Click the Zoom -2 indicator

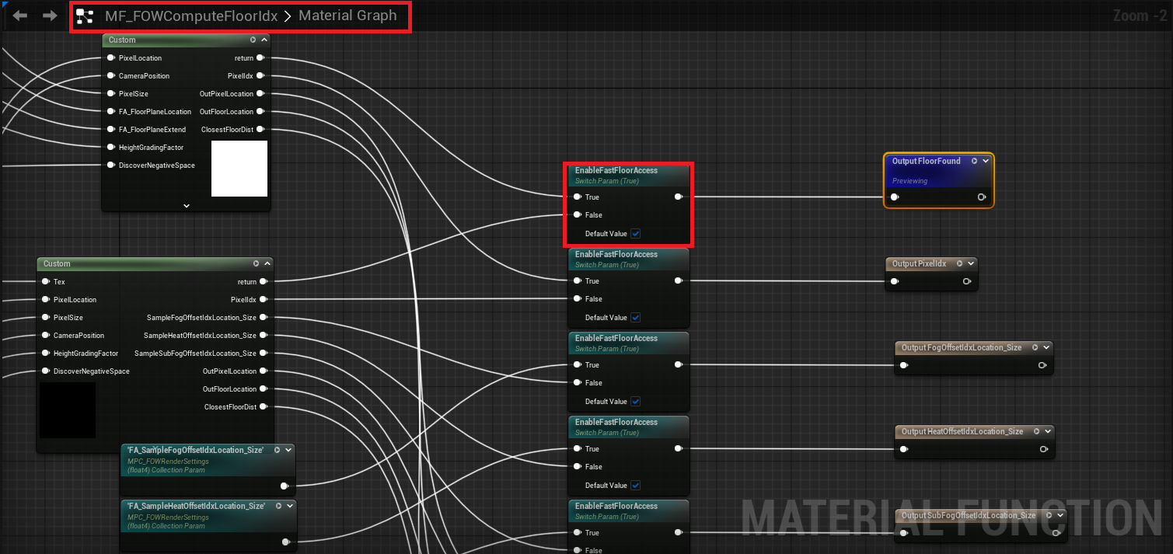[x=1140, y=16]
